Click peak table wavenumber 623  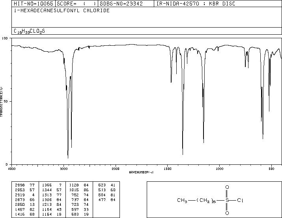(102, 185)
